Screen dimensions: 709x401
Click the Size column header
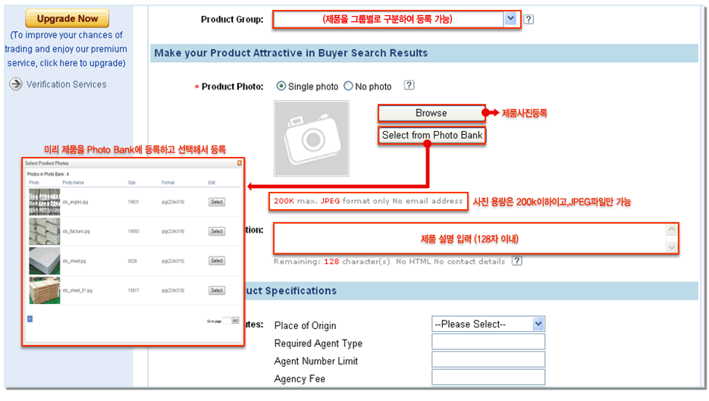132,183
